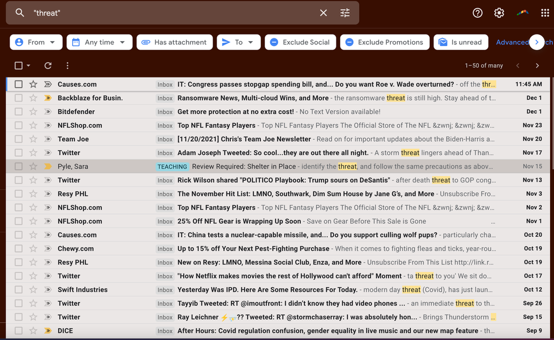This screenshot has height=340, width=554.
Task: Select Chewy.com email checkbox
Action: (x=18, y=249)
